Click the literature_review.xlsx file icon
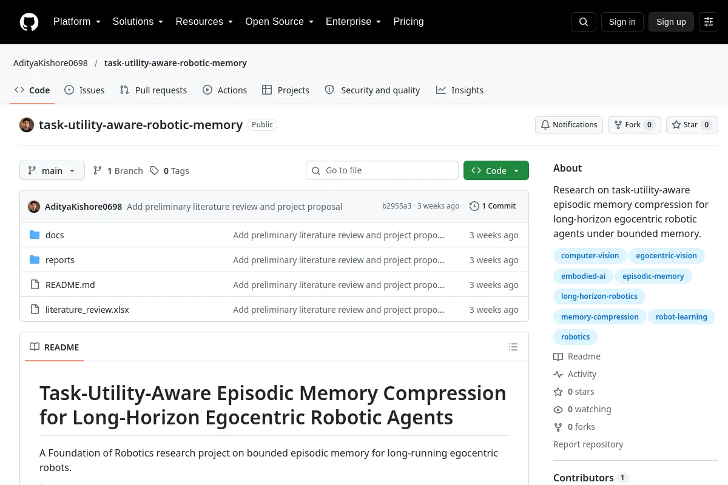The width and height of the screenshot is (728, 485). click(x=35, y=310)
